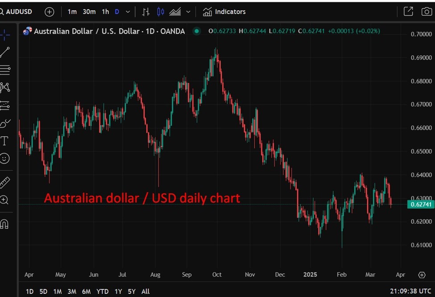This screenshot has width=435, height=297.
Task: Set interval to 30m
Action: (89, 12)
